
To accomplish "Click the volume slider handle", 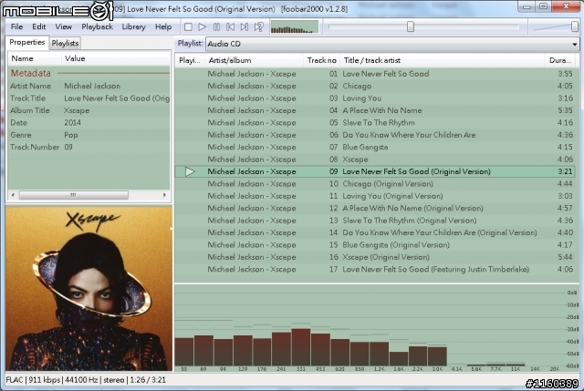I will (575, 26).
